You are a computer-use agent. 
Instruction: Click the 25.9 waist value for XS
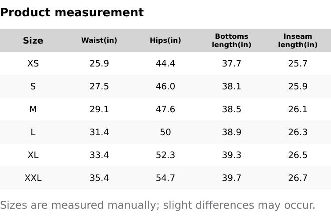tap(99, 63)
